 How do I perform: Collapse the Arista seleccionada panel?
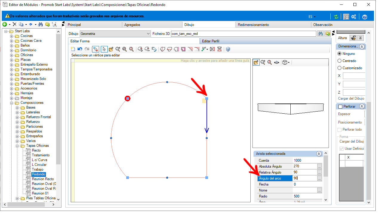[x=319, y=154]
